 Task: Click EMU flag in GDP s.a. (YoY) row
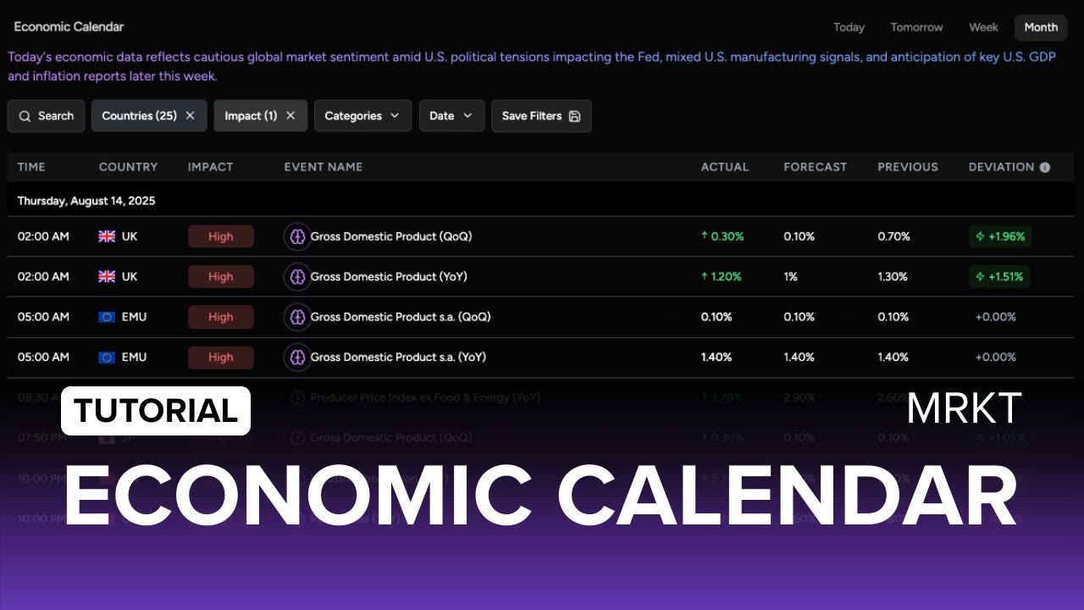tap(107, 357)
